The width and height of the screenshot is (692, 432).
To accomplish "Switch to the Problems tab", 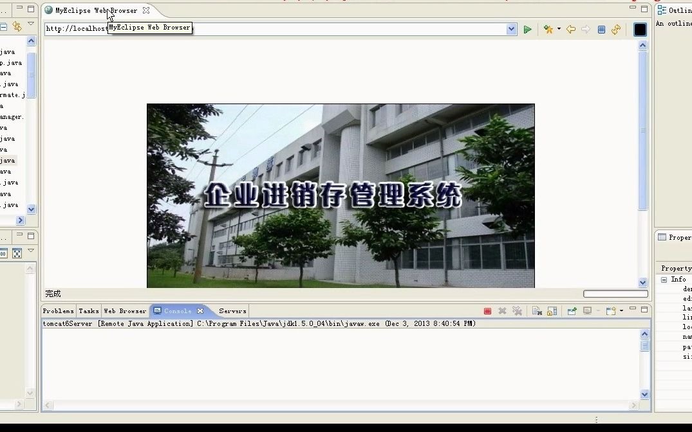I will [x=57, y=310].
